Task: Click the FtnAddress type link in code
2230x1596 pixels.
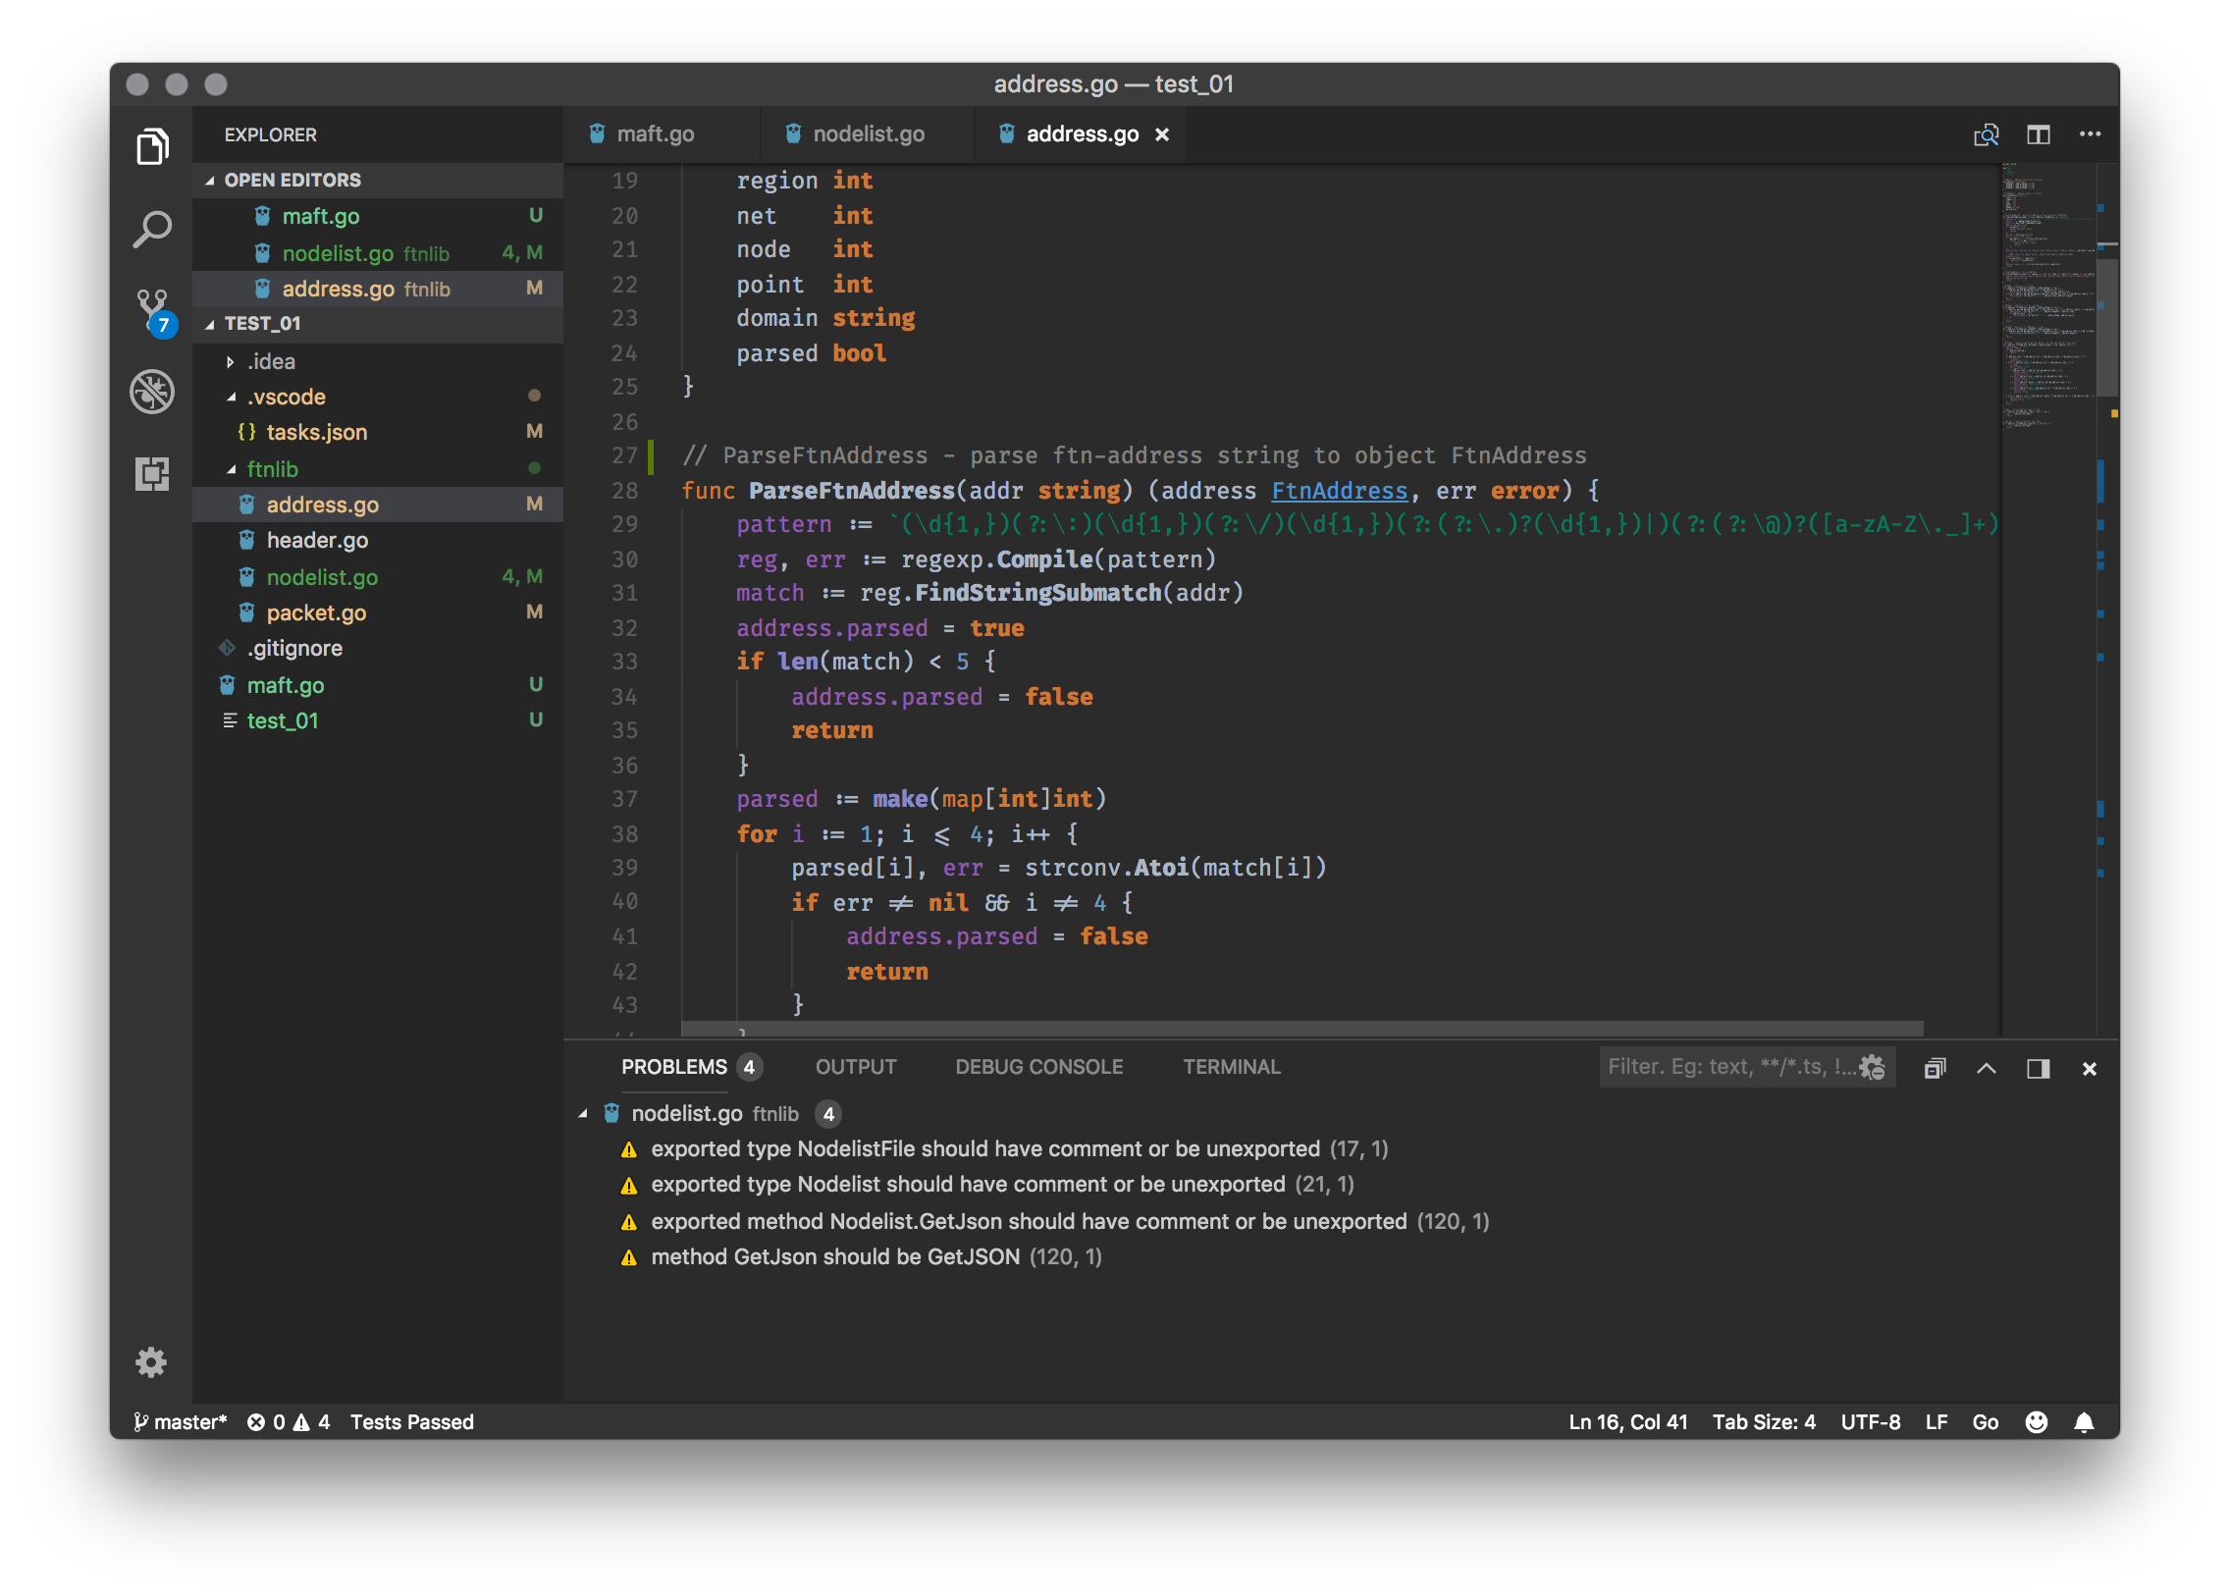Action: pyautogui.click(x=1339, y=491)
